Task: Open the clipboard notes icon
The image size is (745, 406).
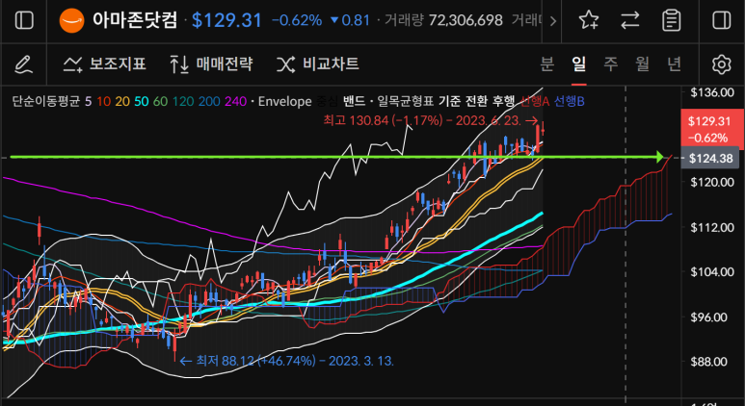Action: click(671, 20)
